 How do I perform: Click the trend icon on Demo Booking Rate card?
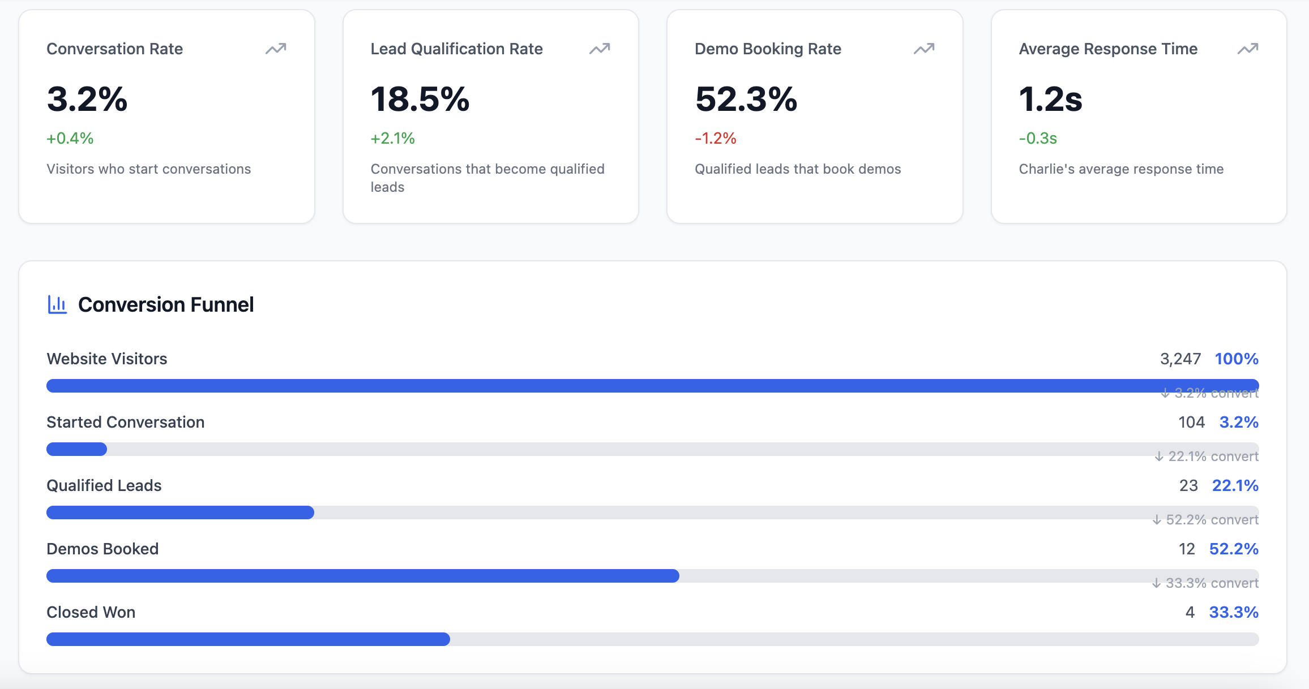click(x=924, y=49)
